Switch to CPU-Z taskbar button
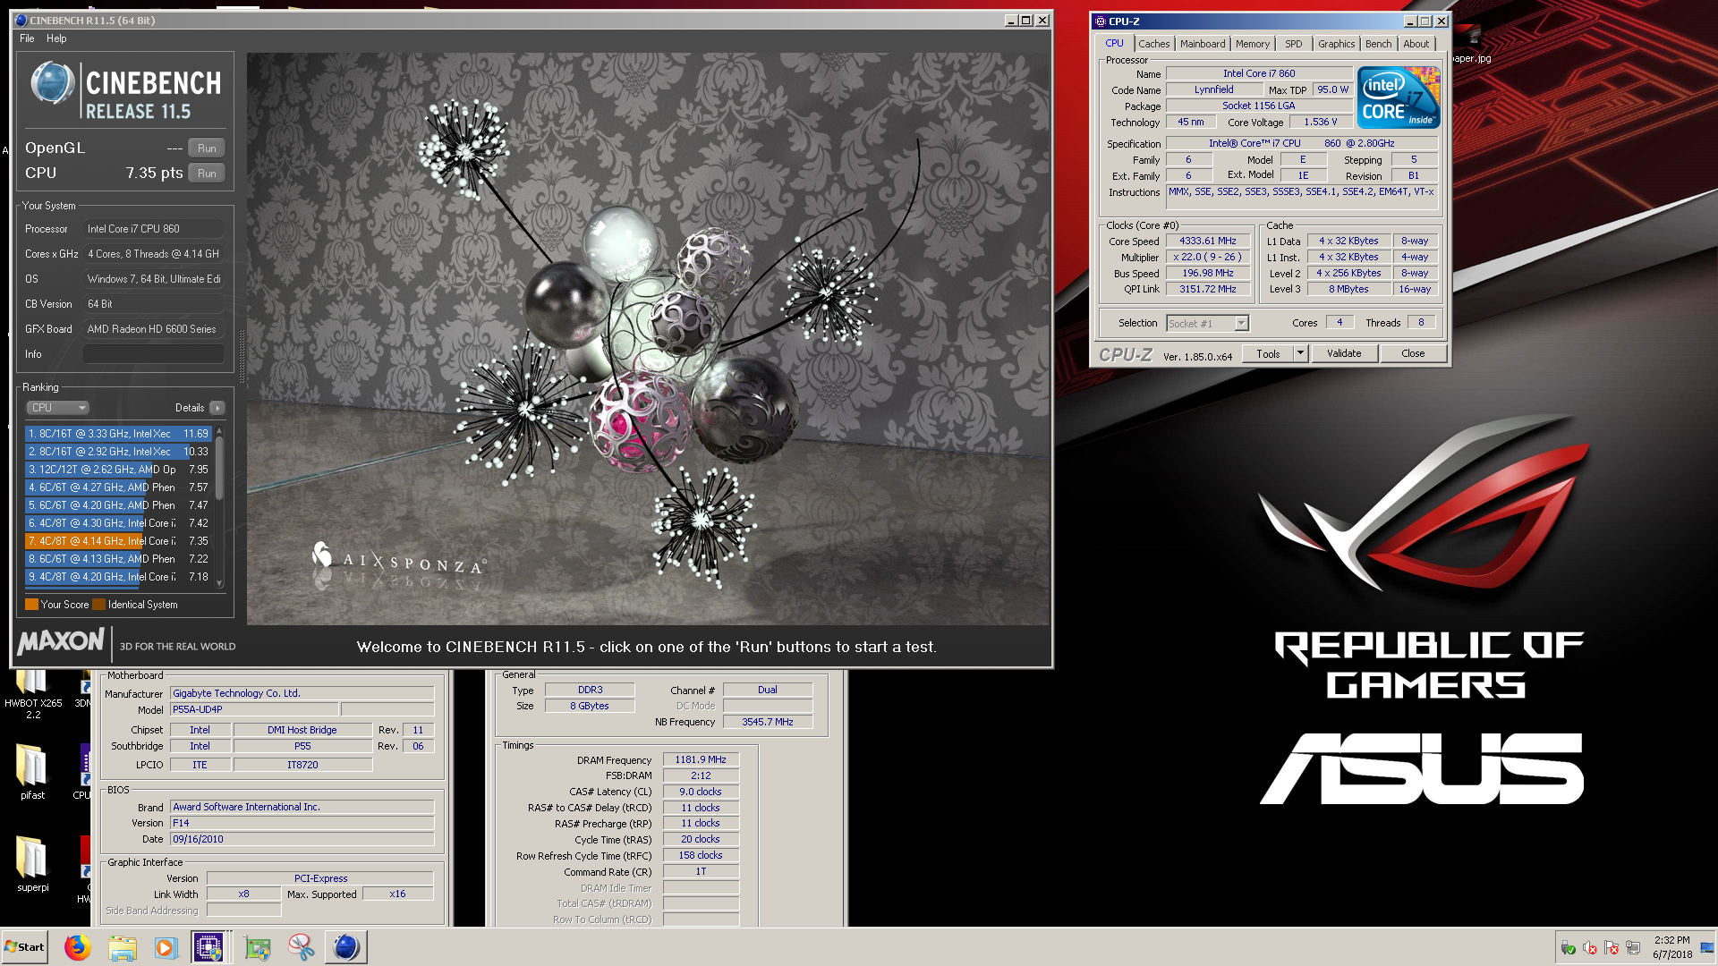 click(x=208, y=947)
